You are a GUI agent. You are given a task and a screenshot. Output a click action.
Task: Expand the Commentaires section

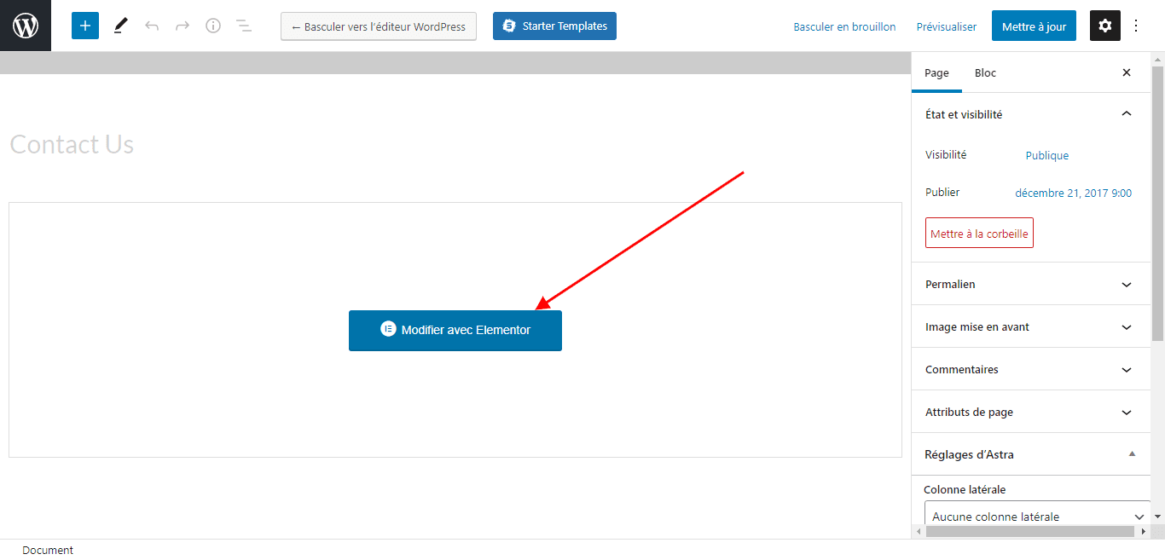[x=1126, y=368]
